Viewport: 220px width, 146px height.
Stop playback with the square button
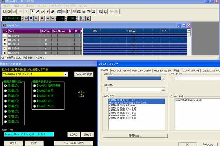31,18
